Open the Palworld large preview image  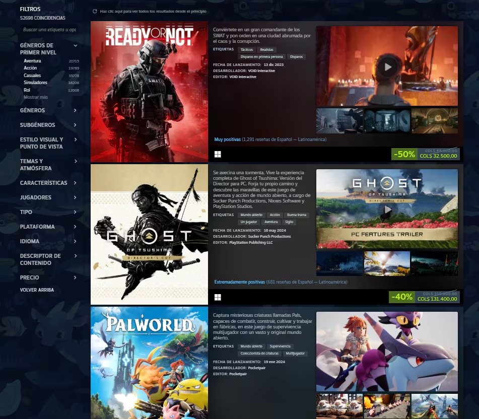coord(387,352)
